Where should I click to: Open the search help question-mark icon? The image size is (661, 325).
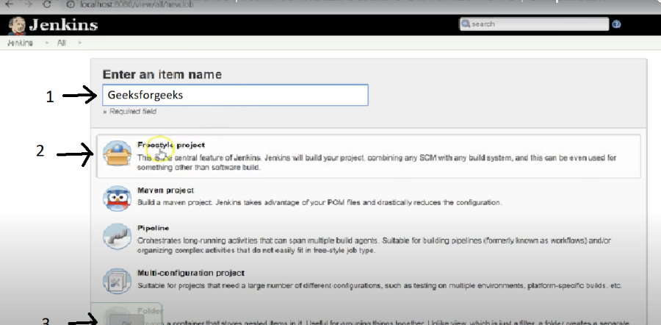[616, 24]
